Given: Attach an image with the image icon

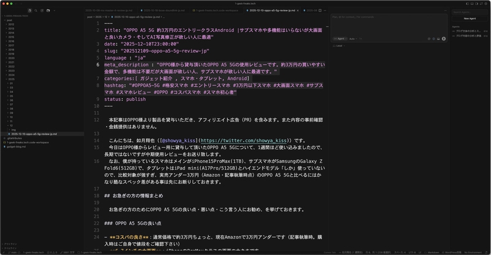Looking at the screenshot, I should tap(438, 39).
